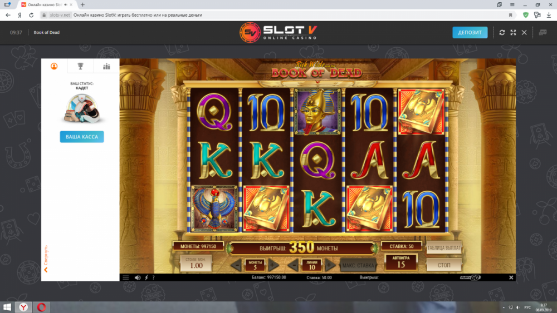Toggle fast play lightning icon
This screenshot has height=313, width=557.
tap(146, 277)
